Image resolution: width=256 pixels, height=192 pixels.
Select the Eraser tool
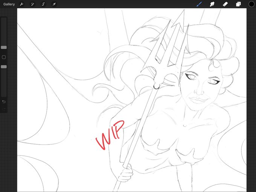pos(225,4)
